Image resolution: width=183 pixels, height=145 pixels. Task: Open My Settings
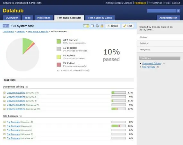point(155,3)
